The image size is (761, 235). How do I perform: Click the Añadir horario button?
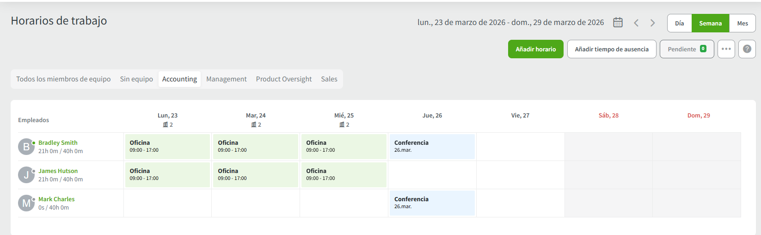pyautogui.click(x=535, y=49)
